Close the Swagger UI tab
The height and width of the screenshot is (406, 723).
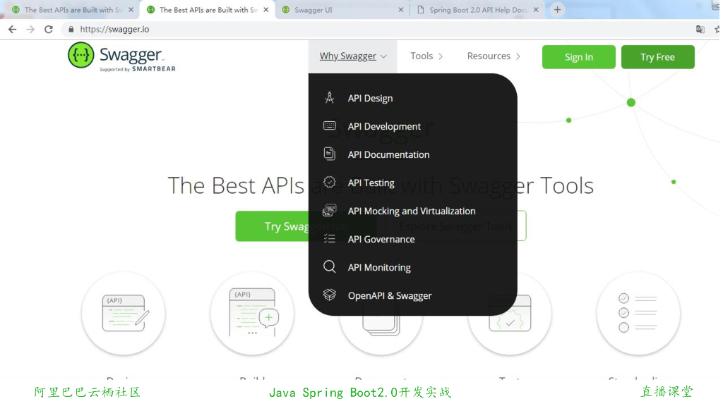(x=401, y=10)
